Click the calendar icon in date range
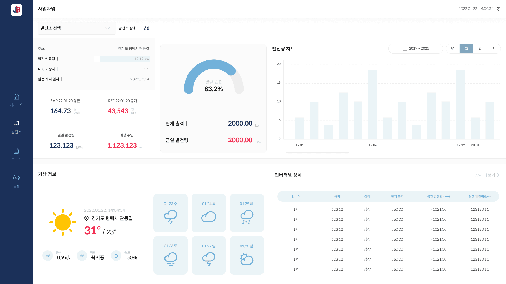This screenshot has height=284, width=506. pos(405,49)
